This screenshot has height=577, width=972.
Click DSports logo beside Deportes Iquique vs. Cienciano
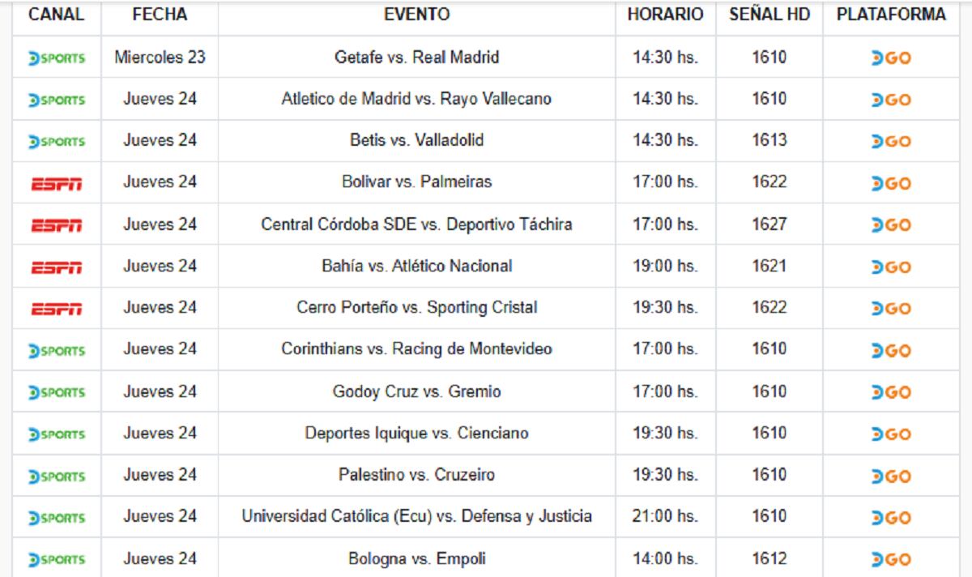tap(56, 434)
